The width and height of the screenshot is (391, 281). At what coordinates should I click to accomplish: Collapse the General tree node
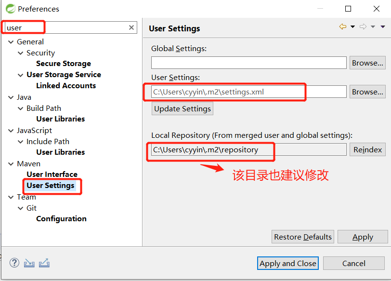pyautogui.click(x=11, y=42)
